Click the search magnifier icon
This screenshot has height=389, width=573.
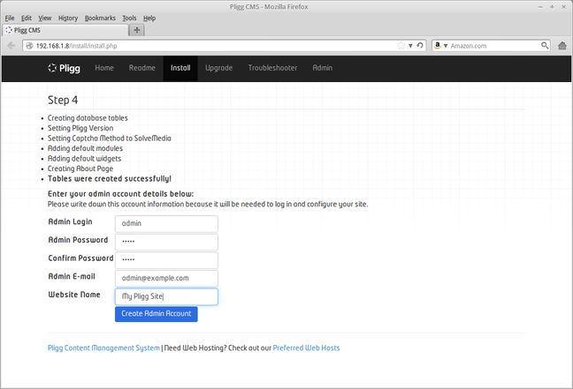545,46
